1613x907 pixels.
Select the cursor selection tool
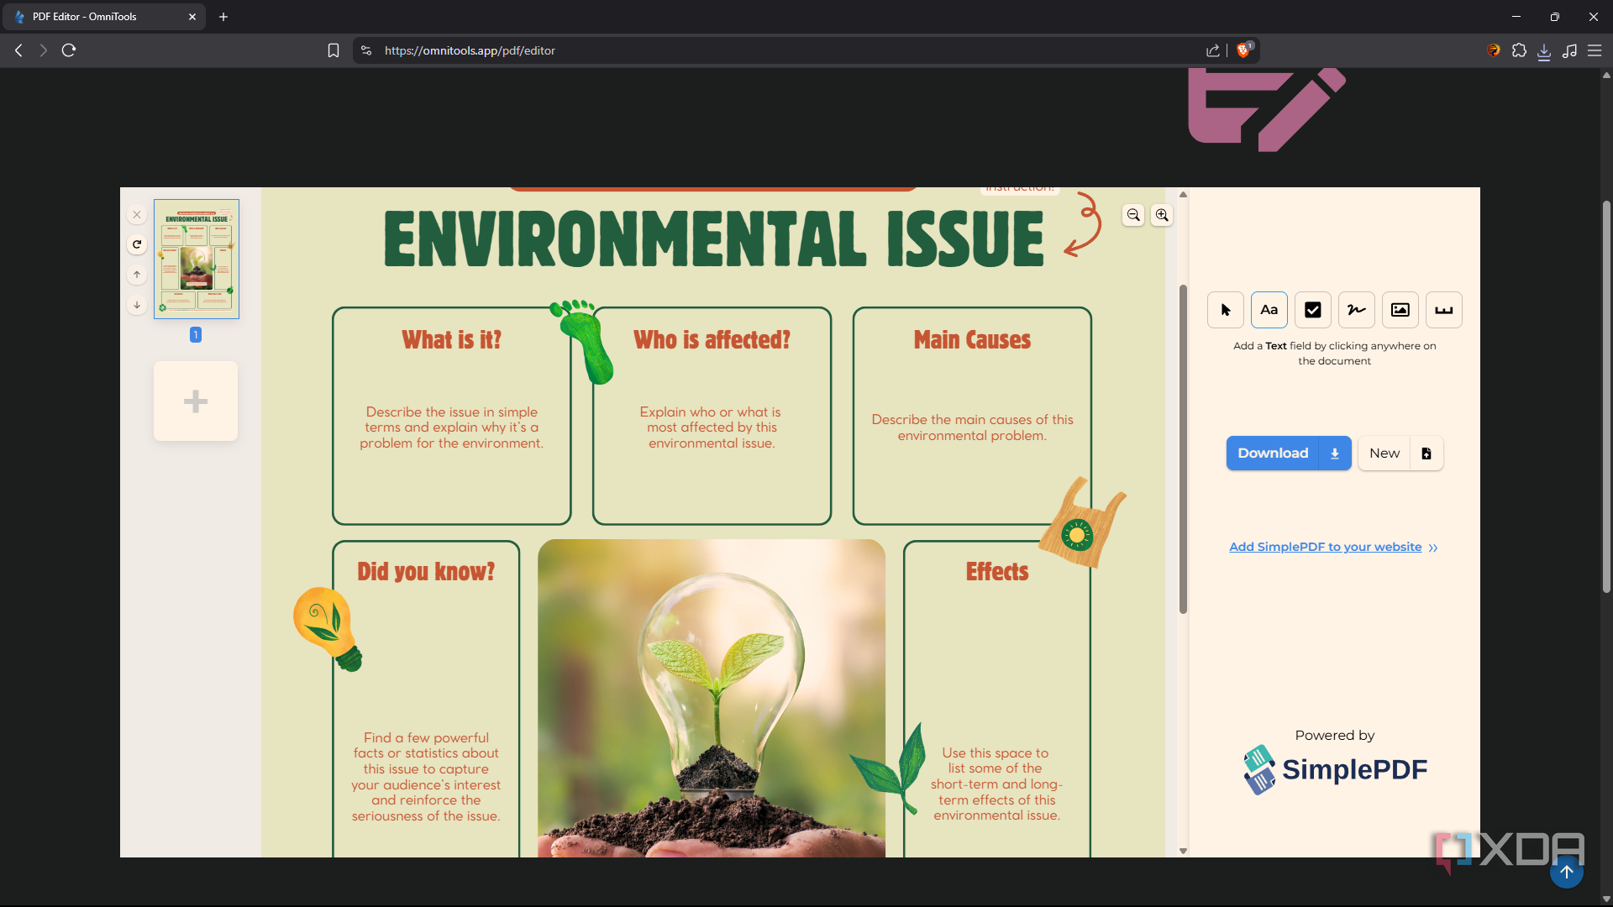coord(1225,310)
